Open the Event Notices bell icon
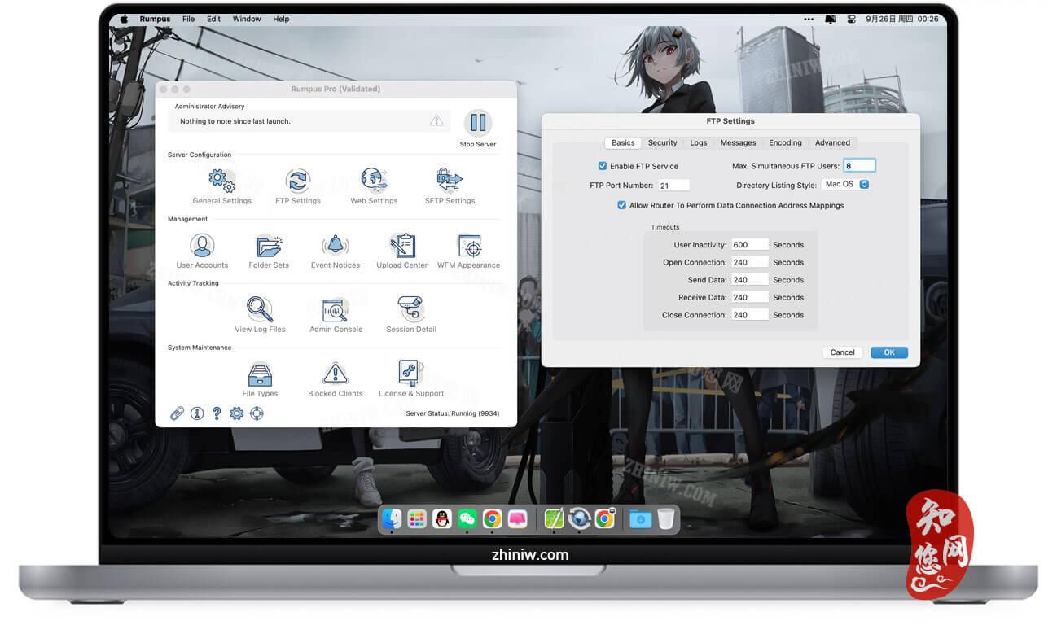Screen dimensions: 1057x634 (335, 245)
